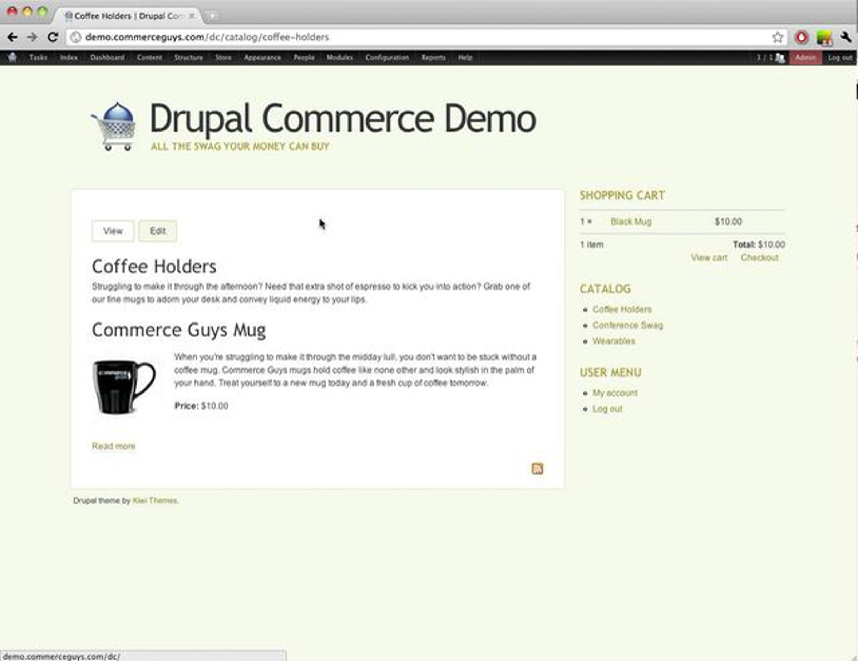Viewport: 858px width, 661px height.
Task: Open the Modules admin menu
Action: click(340, 58)
